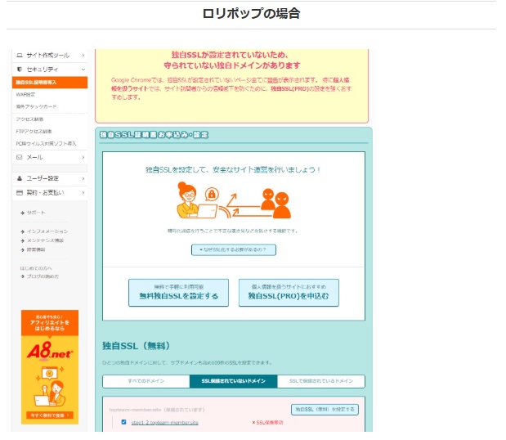Click the 独自SSL(PRO)を申込む button
This screenshot has height=440, width=506.
tap(289, 293)
